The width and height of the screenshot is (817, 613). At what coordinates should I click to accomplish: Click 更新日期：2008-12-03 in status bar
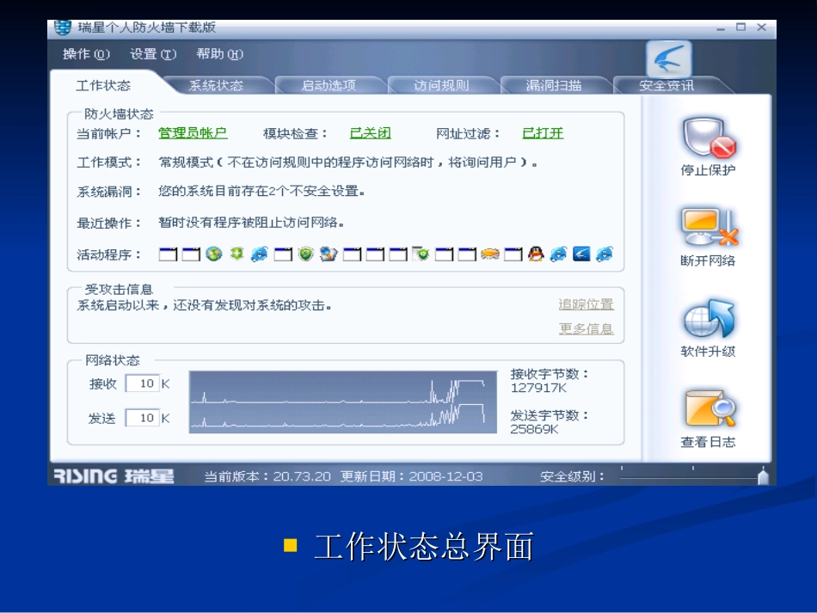coord(412,476)
